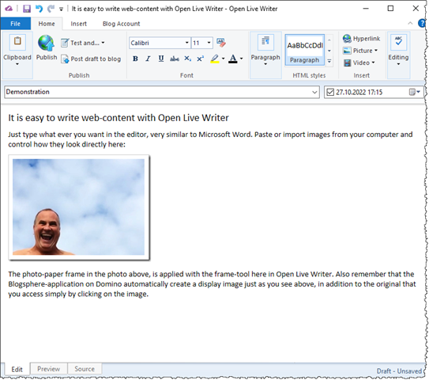Click the paragraph starting 'Just type what ever'
Screen dimensions: 429x380
(x=210, y=139)
